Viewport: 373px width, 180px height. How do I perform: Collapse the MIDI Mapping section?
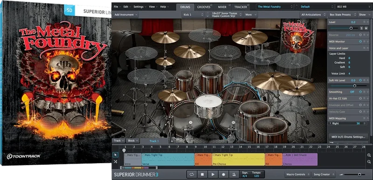[367, 118]
